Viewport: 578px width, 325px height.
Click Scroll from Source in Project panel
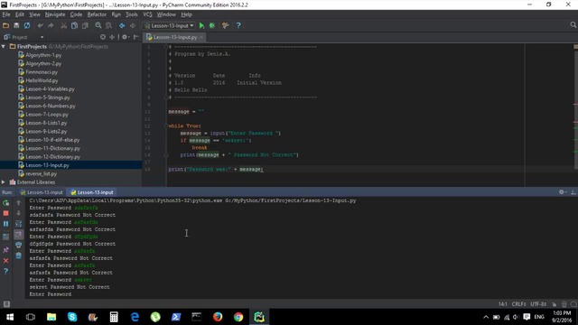(103, 37)
